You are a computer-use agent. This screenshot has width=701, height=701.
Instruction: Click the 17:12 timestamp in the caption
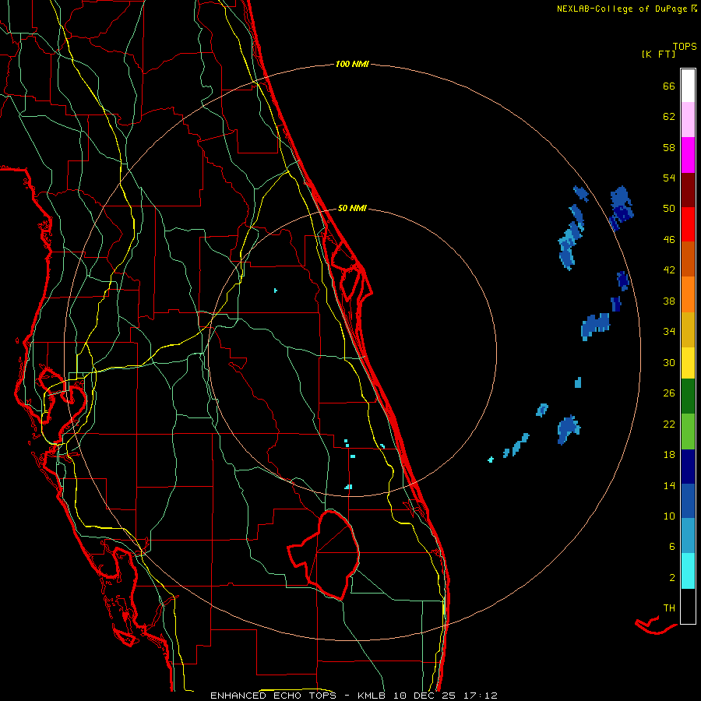[480, 696]
